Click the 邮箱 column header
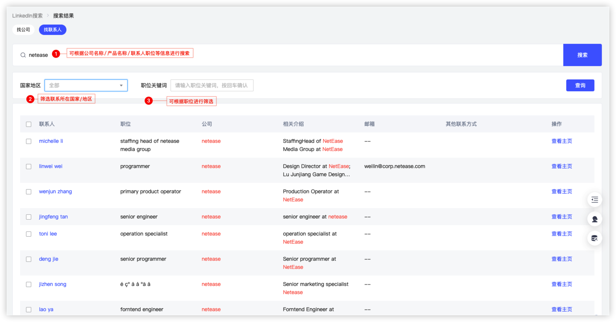Viewport: 616px width, 322px height. [x=370, y=124]
